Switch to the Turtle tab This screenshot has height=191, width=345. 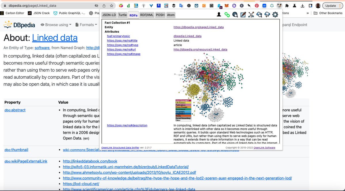tap(122, 15)
